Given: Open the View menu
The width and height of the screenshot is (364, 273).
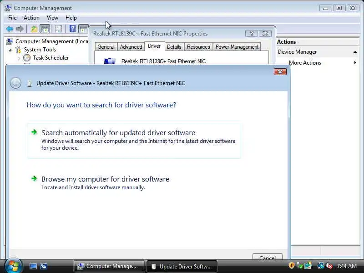Looking at the screenshot, I should coord(52,18).
